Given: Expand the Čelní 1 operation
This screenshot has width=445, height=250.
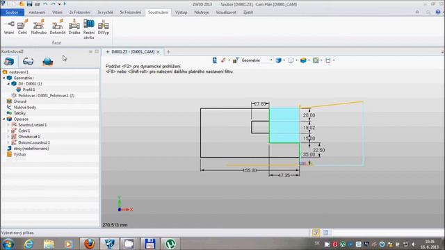Looking at the screenshot, I should (8, 131).
